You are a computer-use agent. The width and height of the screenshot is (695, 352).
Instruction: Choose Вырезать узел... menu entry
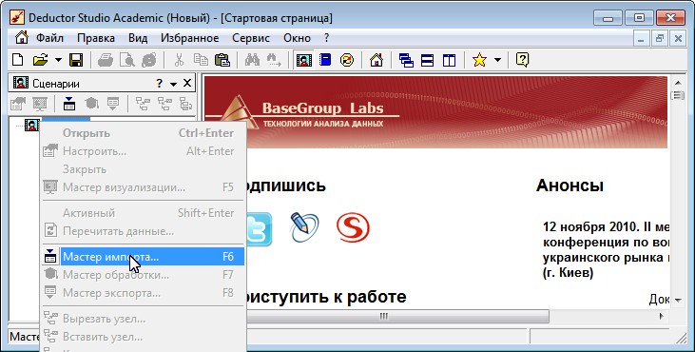coord(144,319)
